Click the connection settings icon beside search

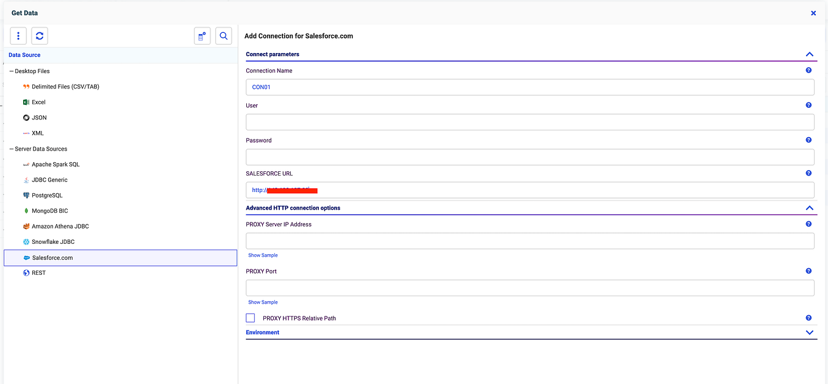pyautogui.click(x=202, y=35)
